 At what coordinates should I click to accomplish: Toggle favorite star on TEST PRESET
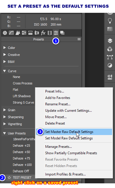pos(9,178)
